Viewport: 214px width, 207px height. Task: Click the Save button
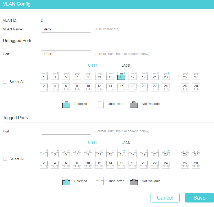pyautogui.click(x=199, y=198)
